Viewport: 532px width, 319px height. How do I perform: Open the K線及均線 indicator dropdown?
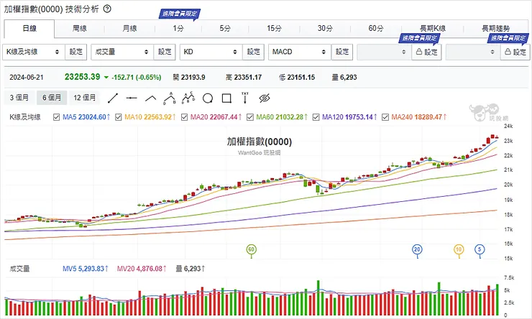click(34, 52)
